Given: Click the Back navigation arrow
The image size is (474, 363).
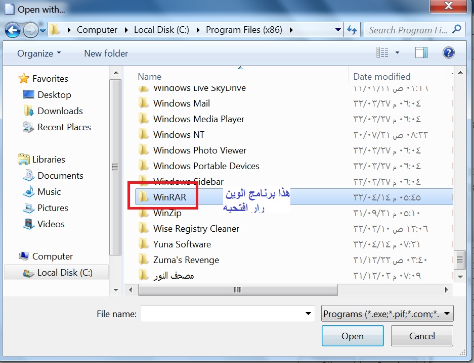Looking at the screenshot, I should (x=13, y=30).
